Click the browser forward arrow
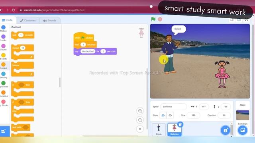The height and width of the screenshot is (143, 255). [7, 10]
